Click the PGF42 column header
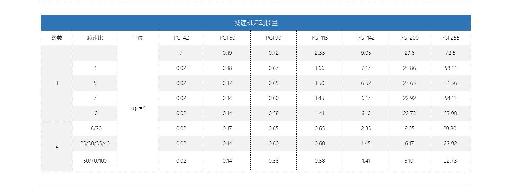This screenshot has height=186, width=512. pyautogui.click(x=181, y=38)
